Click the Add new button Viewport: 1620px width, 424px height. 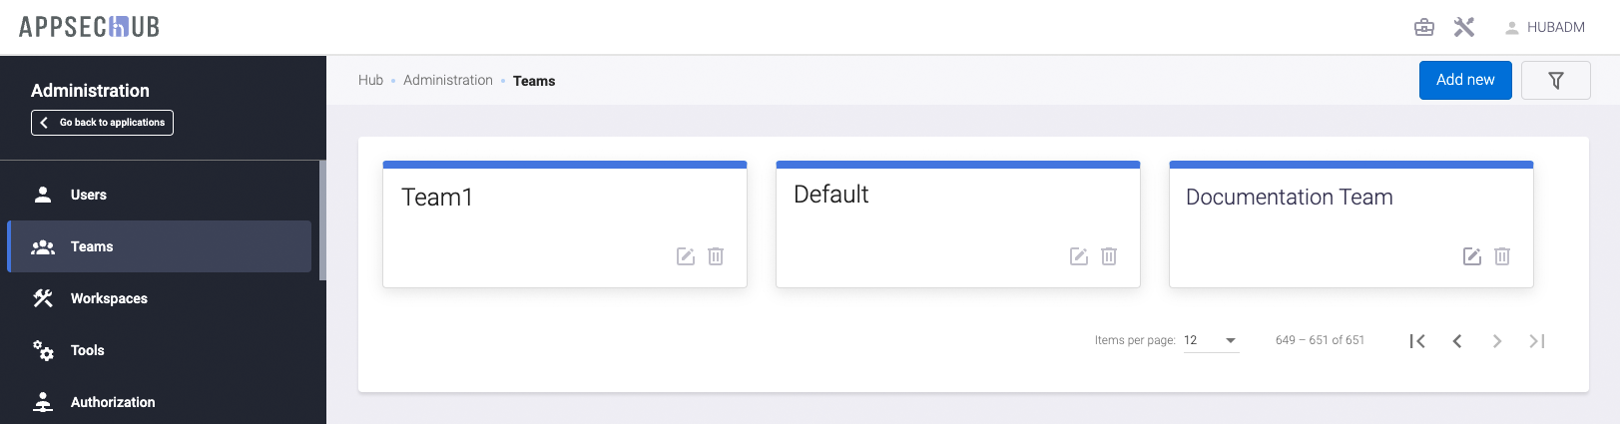pos(1465,80)
